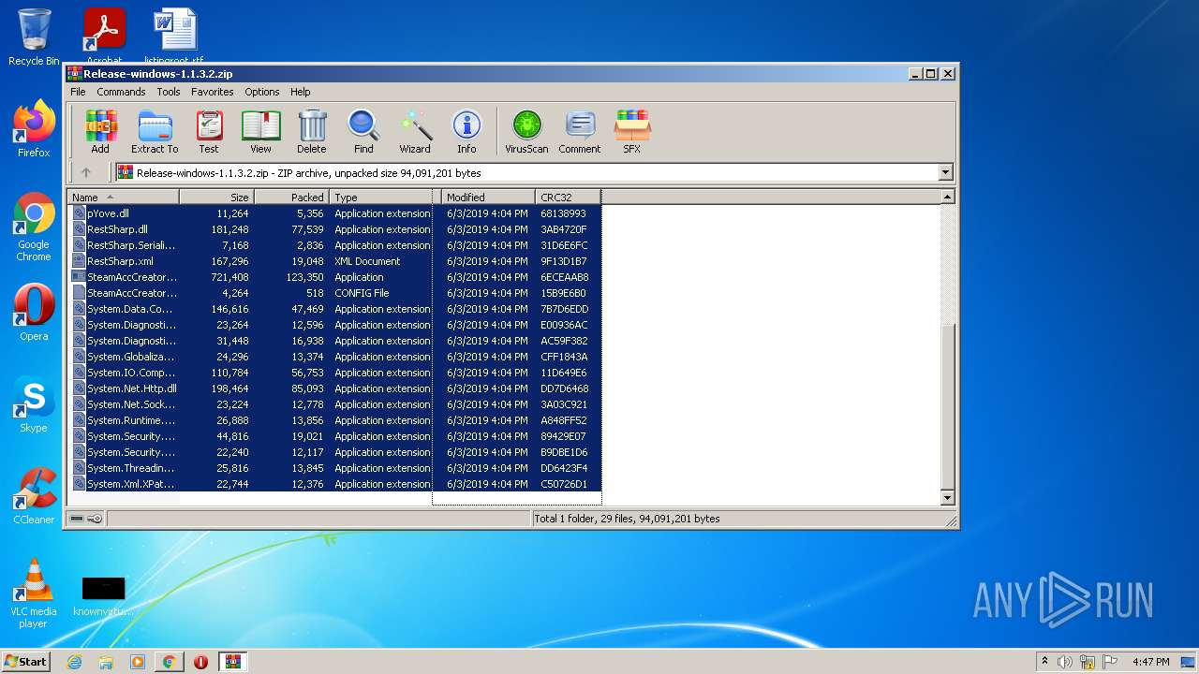Select the listingroot.rtf desktop document

[175, 36]
